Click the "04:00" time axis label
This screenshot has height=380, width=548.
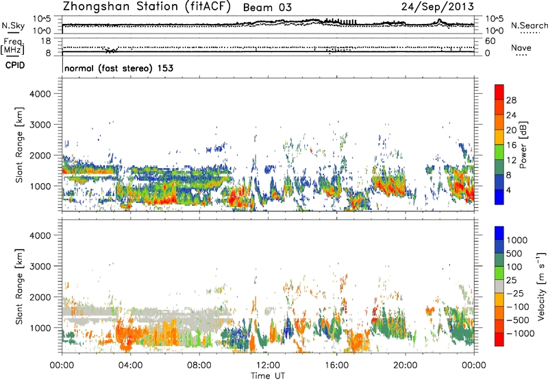[131, 366]
